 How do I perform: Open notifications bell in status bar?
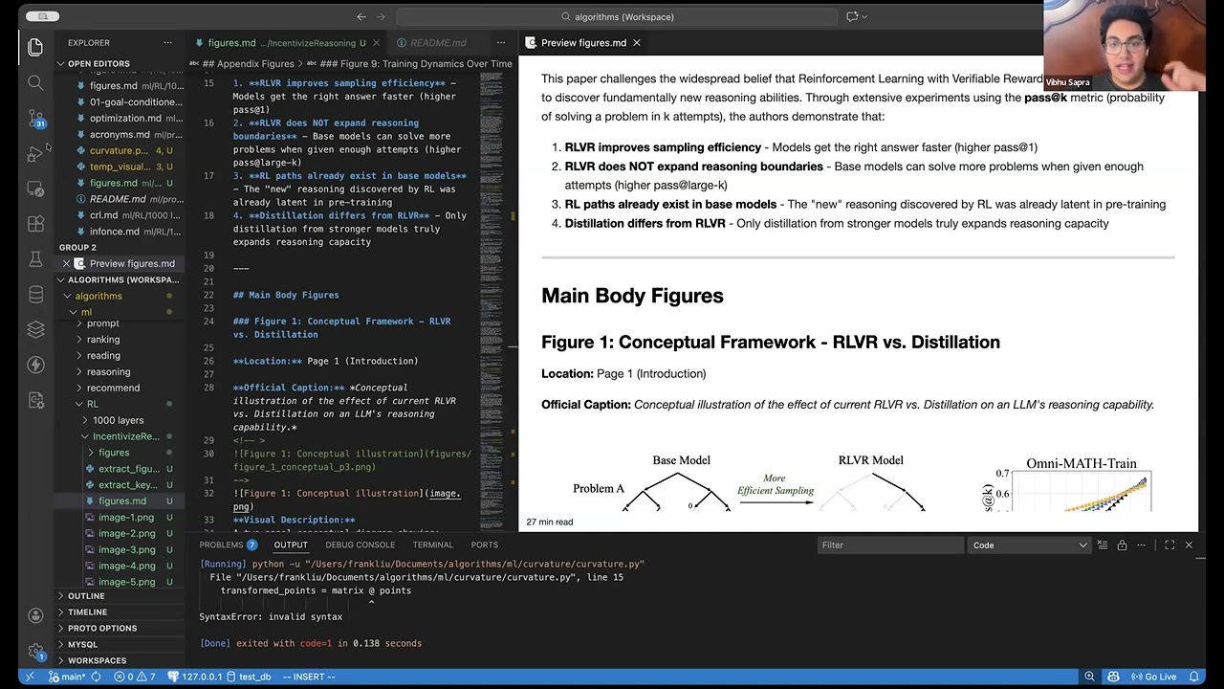pyautogui.click(x=1194, y=677)
